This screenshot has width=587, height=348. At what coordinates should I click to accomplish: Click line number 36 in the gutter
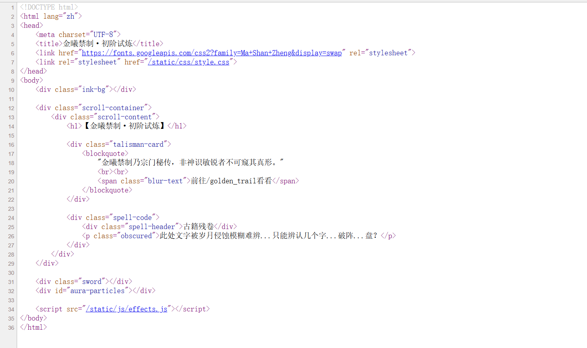point(11,328)
